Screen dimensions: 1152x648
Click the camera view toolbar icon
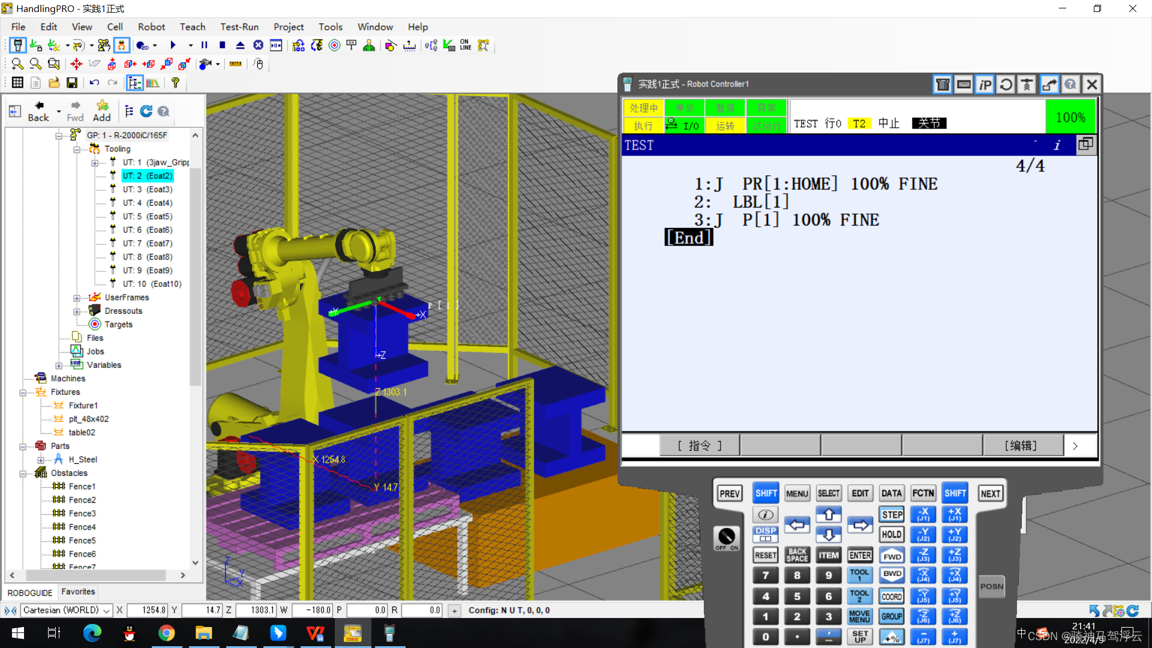206,64
